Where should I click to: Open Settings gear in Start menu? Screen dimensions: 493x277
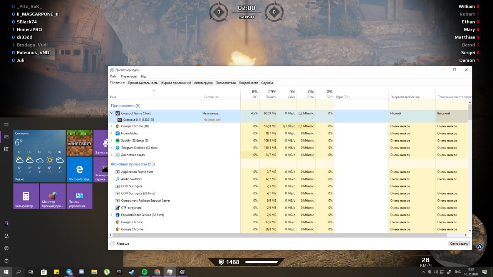coord(6,249)
